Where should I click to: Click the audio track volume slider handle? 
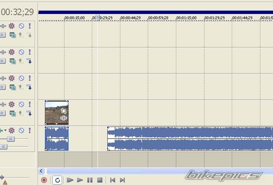coord(11,139)
